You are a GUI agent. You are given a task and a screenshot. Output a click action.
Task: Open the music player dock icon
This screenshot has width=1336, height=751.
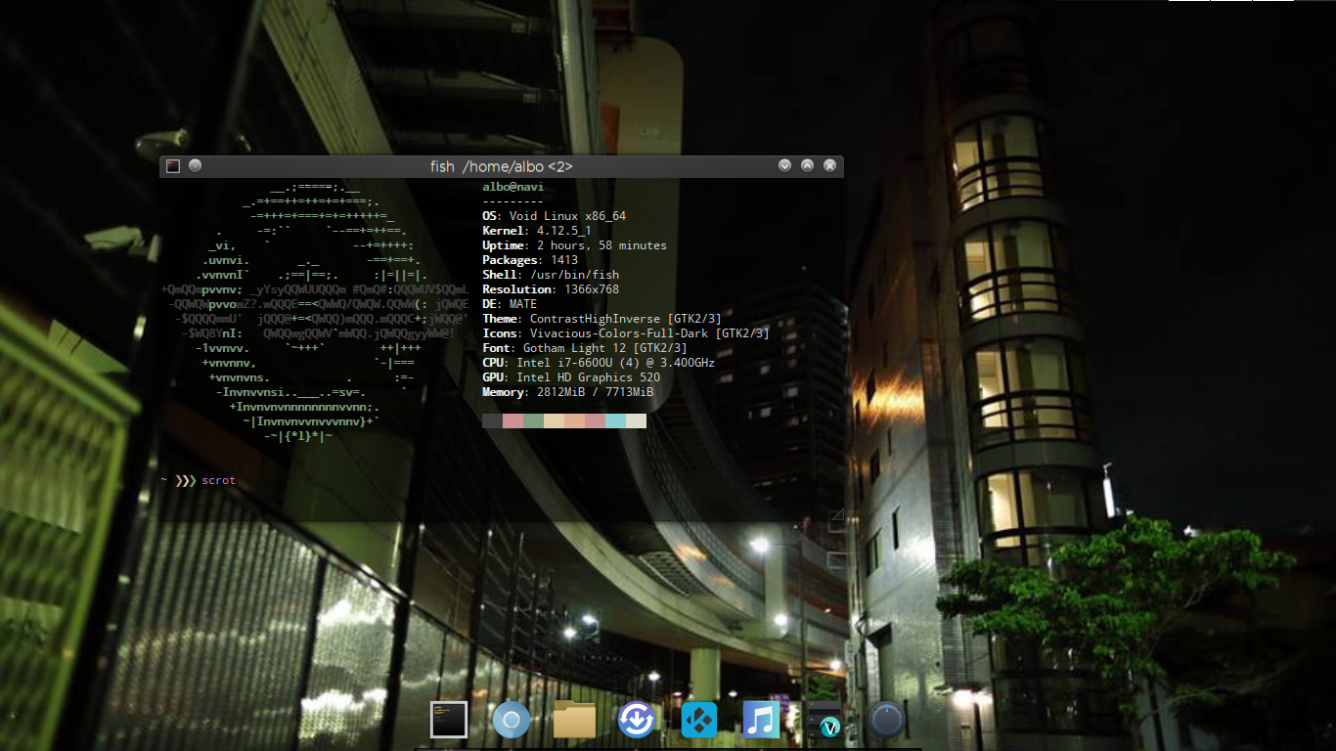(x=760, y=720)
